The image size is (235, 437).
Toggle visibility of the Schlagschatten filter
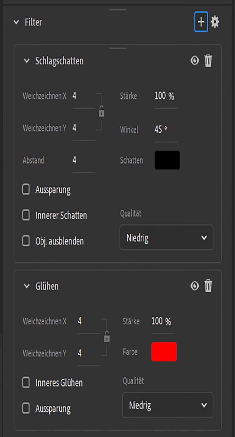(x=194, y=60)
